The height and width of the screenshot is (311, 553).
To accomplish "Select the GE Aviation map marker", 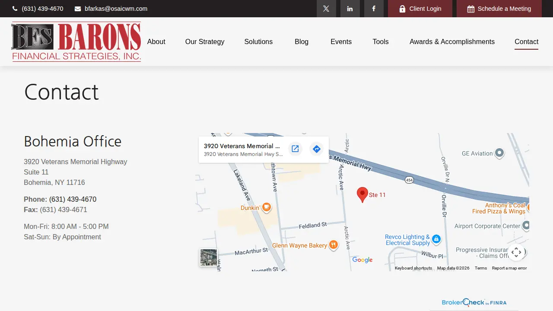I will coord(499,153).
